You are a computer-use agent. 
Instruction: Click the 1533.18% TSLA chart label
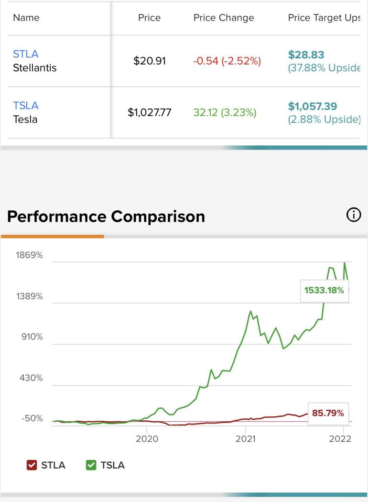pyautogui.click(x=324, y=290)
